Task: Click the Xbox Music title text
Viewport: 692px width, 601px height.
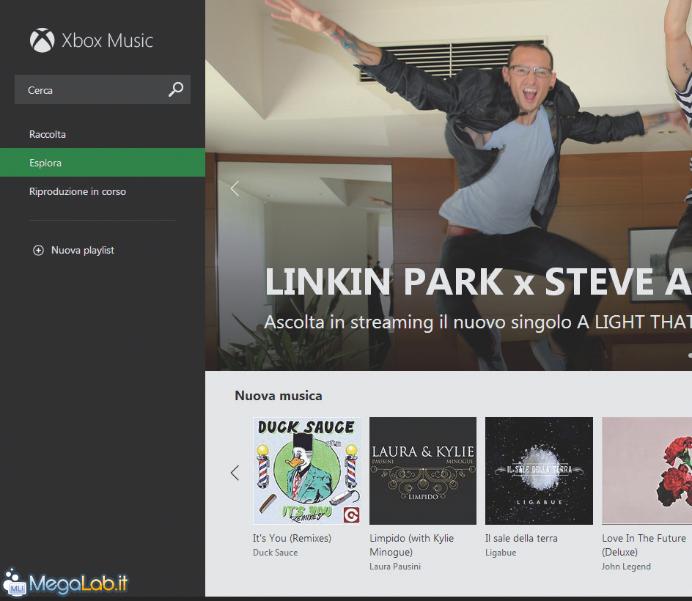Action: [x=107, y=40]
